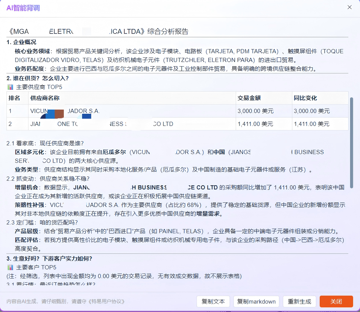This screenshot has height=312, width=360.
Task: Click the bold label 策略性补强
Action: coord(29,205)
